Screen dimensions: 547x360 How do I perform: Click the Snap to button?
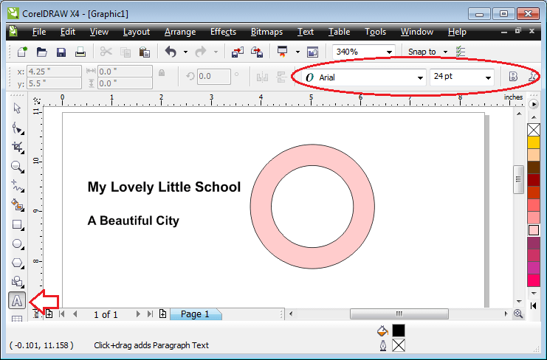tap(422, 52)
